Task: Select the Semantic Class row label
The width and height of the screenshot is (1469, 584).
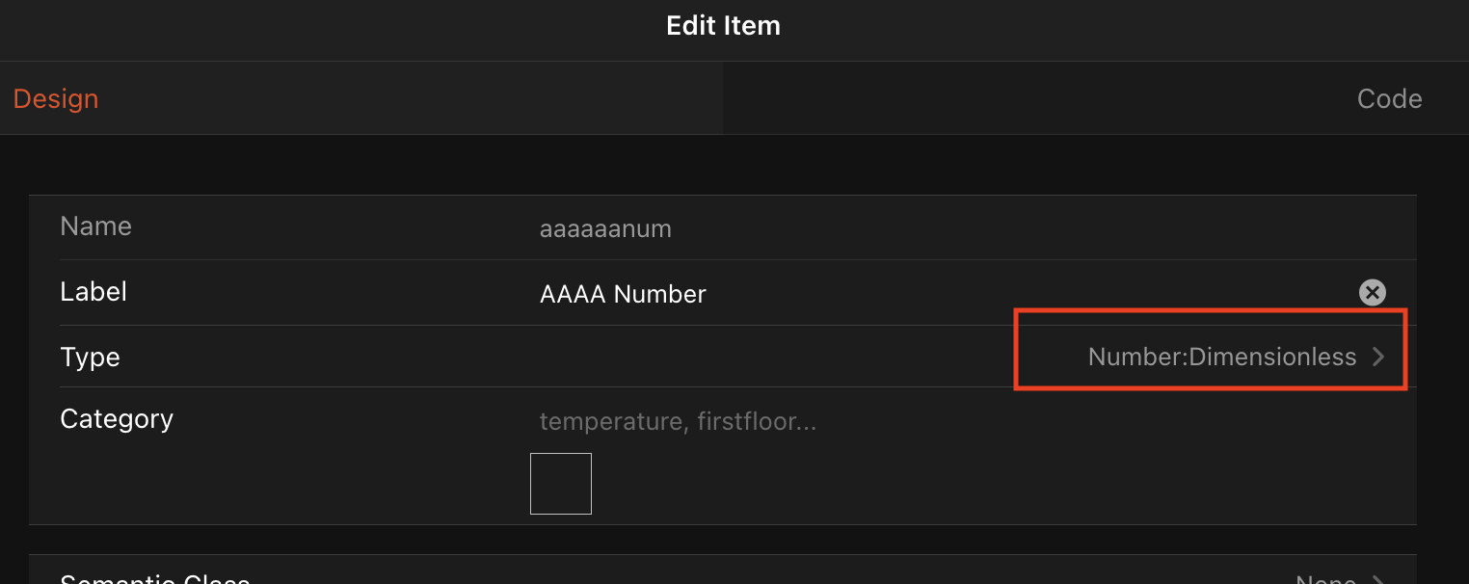Action: coord(154,579)
